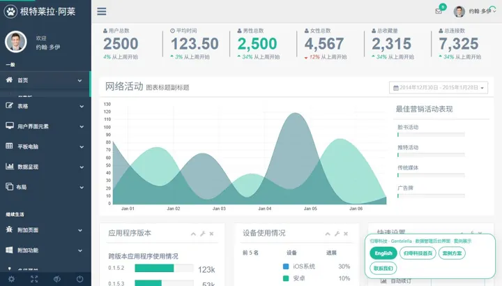502x286 pixels.
Task: Select the 用户界面元素 sidebar menu item
Action: (x=45, y=126)
